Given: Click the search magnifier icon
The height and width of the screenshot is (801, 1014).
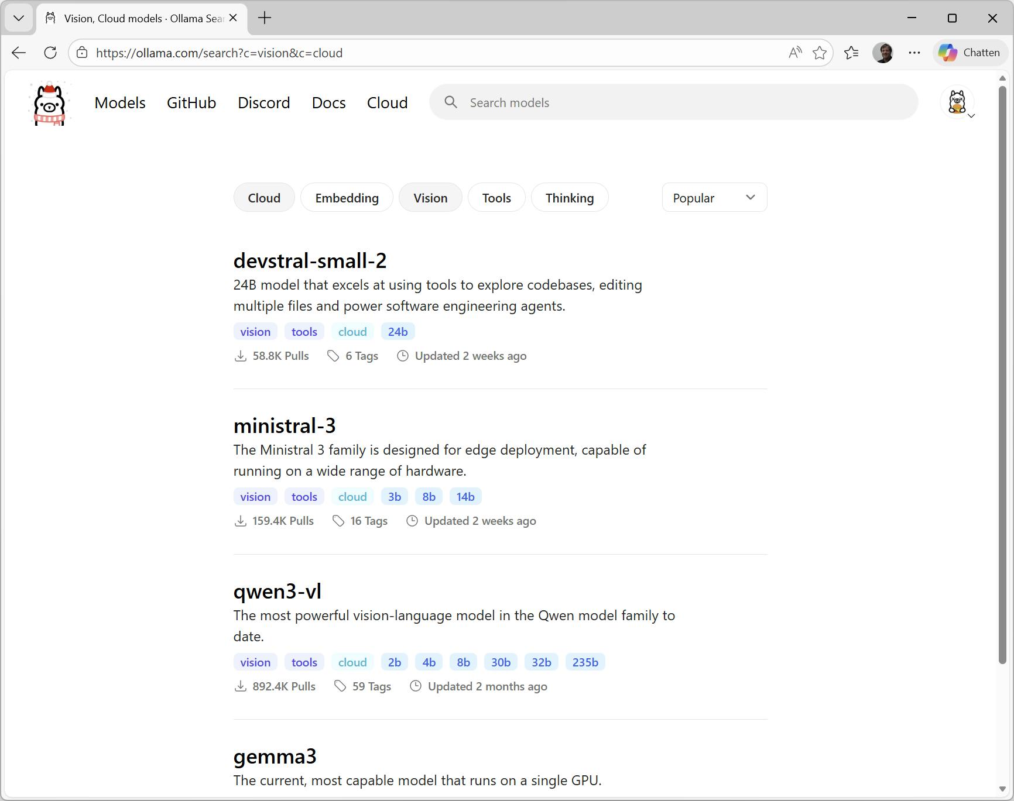Looking at the screenshot, I should click(x=450, y=102).
